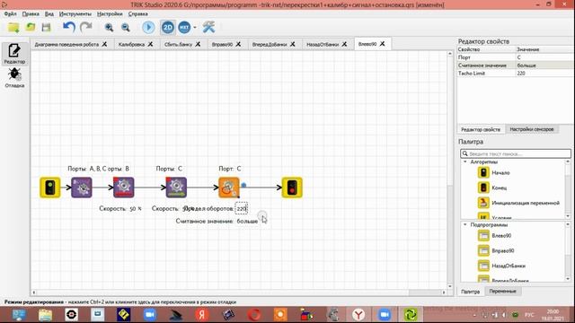Switch to Редактор mode in left sidebar
The height and width of the screenshot is (323, 575).
pyautogui.click(x=14, y=54)
